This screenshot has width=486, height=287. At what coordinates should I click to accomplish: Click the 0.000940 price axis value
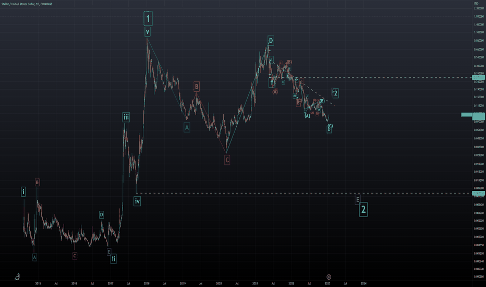[479, 261]
